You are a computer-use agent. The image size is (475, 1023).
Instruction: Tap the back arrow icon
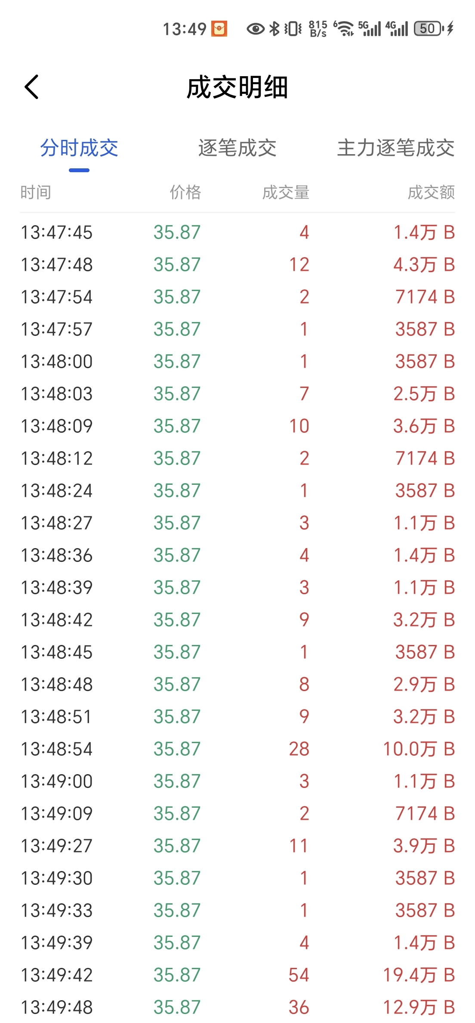(x=32, y=87)
